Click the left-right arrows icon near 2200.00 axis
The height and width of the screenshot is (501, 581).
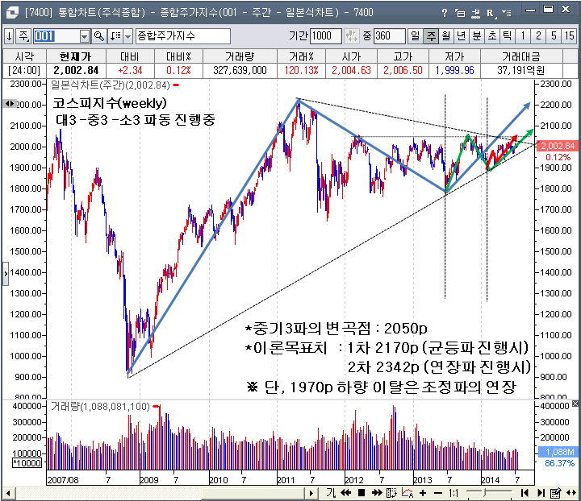[x=10, y=104]
